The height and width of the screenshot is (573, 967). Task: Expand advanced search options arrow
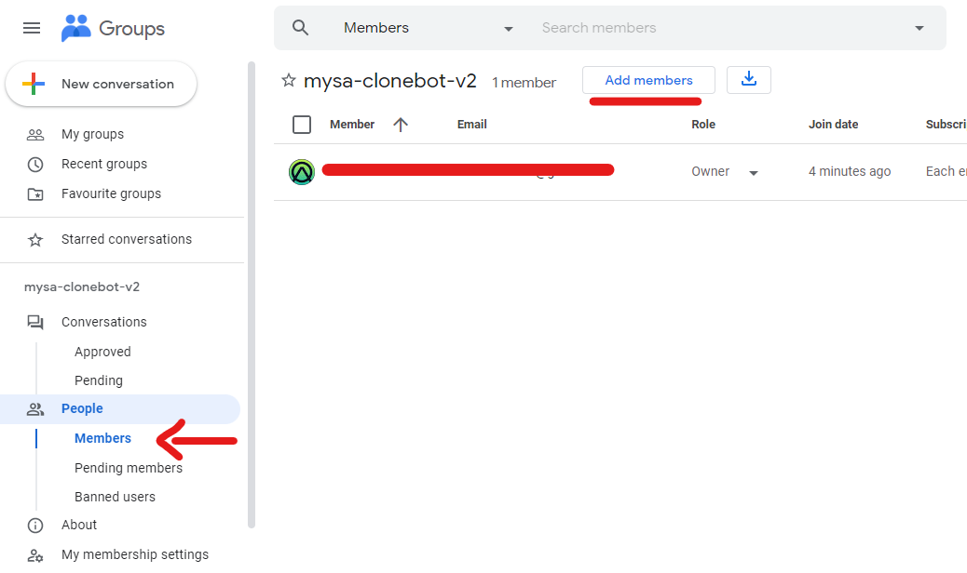[x=919, y=28]
